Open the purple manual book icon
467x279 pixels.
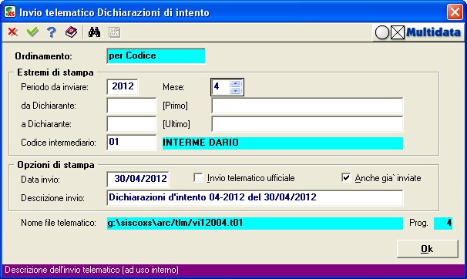click(x=71, y=32)
